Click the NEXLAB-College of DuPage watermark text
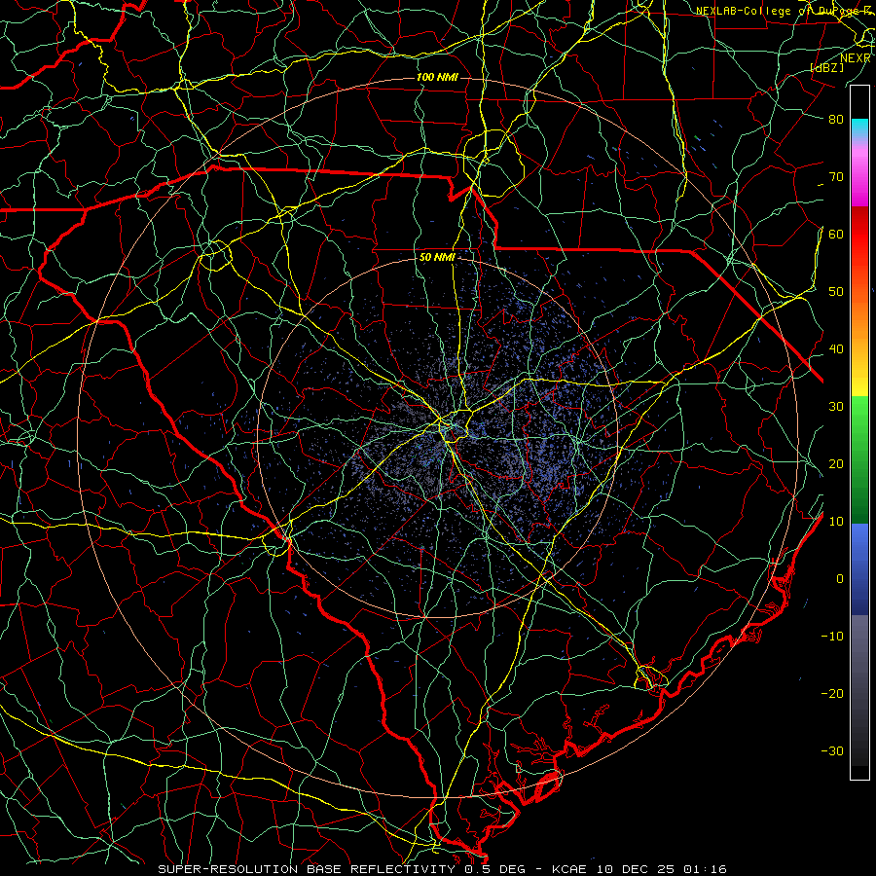The image size is (876, 876). point(783,11)
